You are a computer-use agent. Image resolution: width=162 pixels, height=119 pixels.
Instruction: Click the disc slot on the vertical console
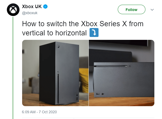(x=58, y=89)
